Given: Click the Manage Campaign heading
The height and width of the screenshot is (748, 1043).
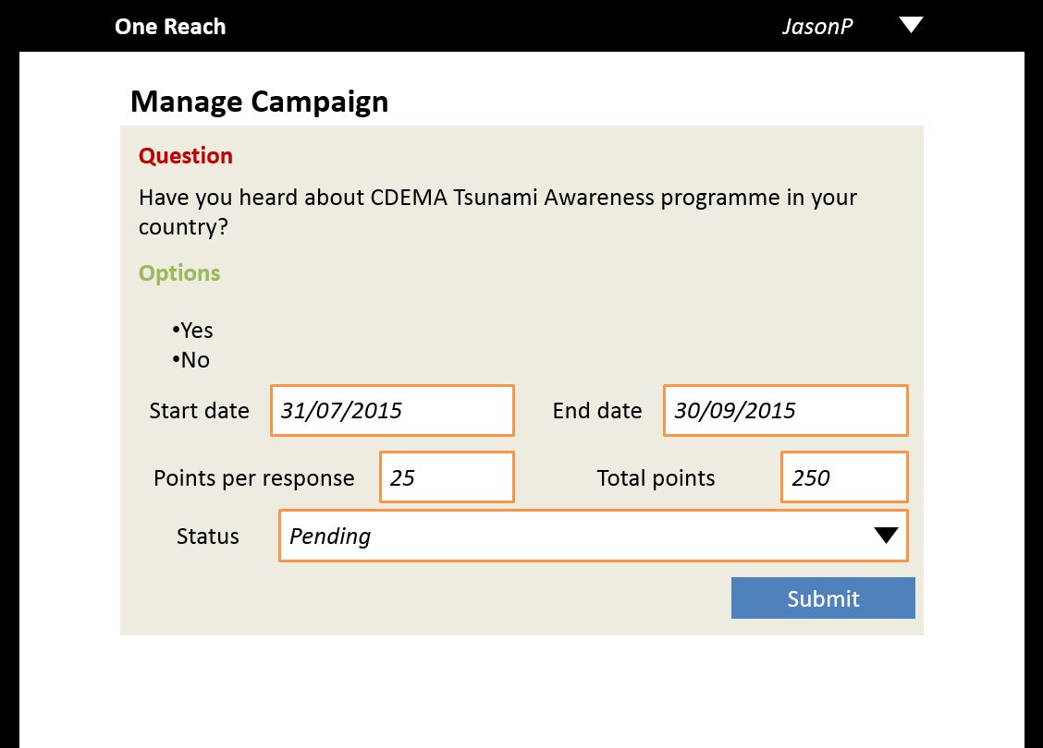Looking at the screenshot, I should (x=259, y=102).
